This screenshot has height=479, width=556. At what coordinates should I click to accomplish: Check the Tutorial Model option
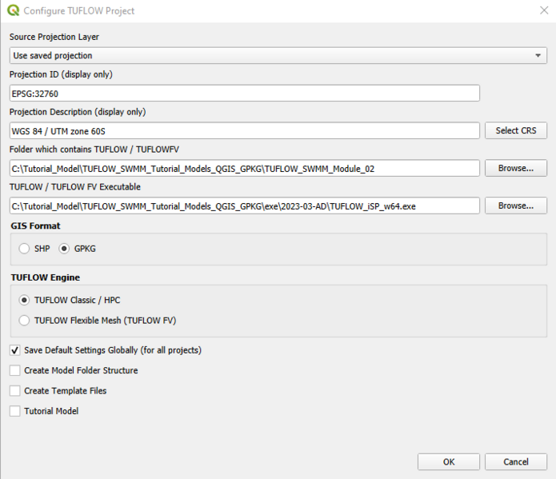point(14,411)
